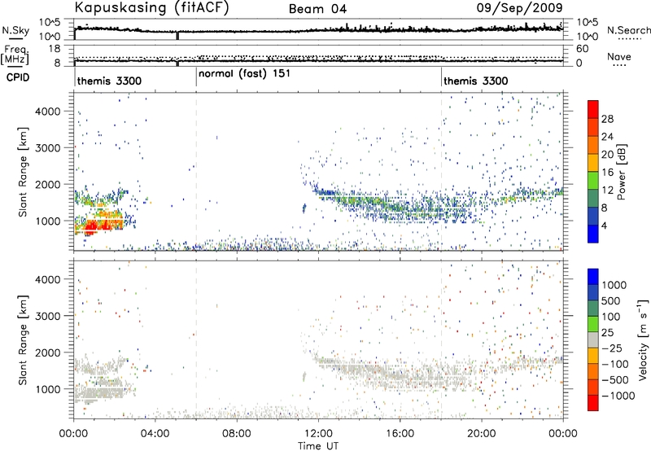Screen dimensions: 651x451
Task: Click the 4000 tick label of power panel
Action: click(47, 112)
